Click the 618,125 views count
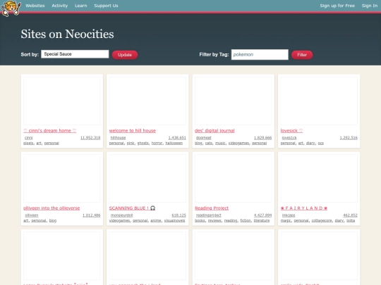Image resolution: width=381 pixels, height=285 pixels. coord(179,215)
